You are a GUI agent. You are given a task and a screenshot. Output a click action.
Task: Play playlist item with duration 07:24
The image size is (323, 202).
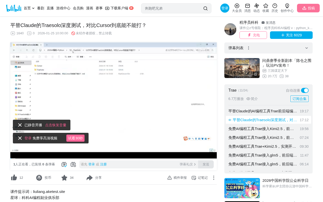[x=268, y=138]
